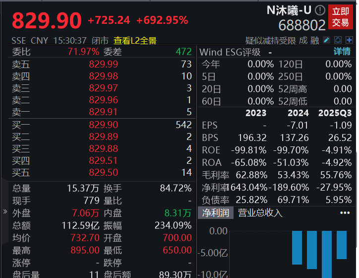This screenshot has height=278, width=359.
Task: Add the stock with the plus icon
Action: (349, 40)
